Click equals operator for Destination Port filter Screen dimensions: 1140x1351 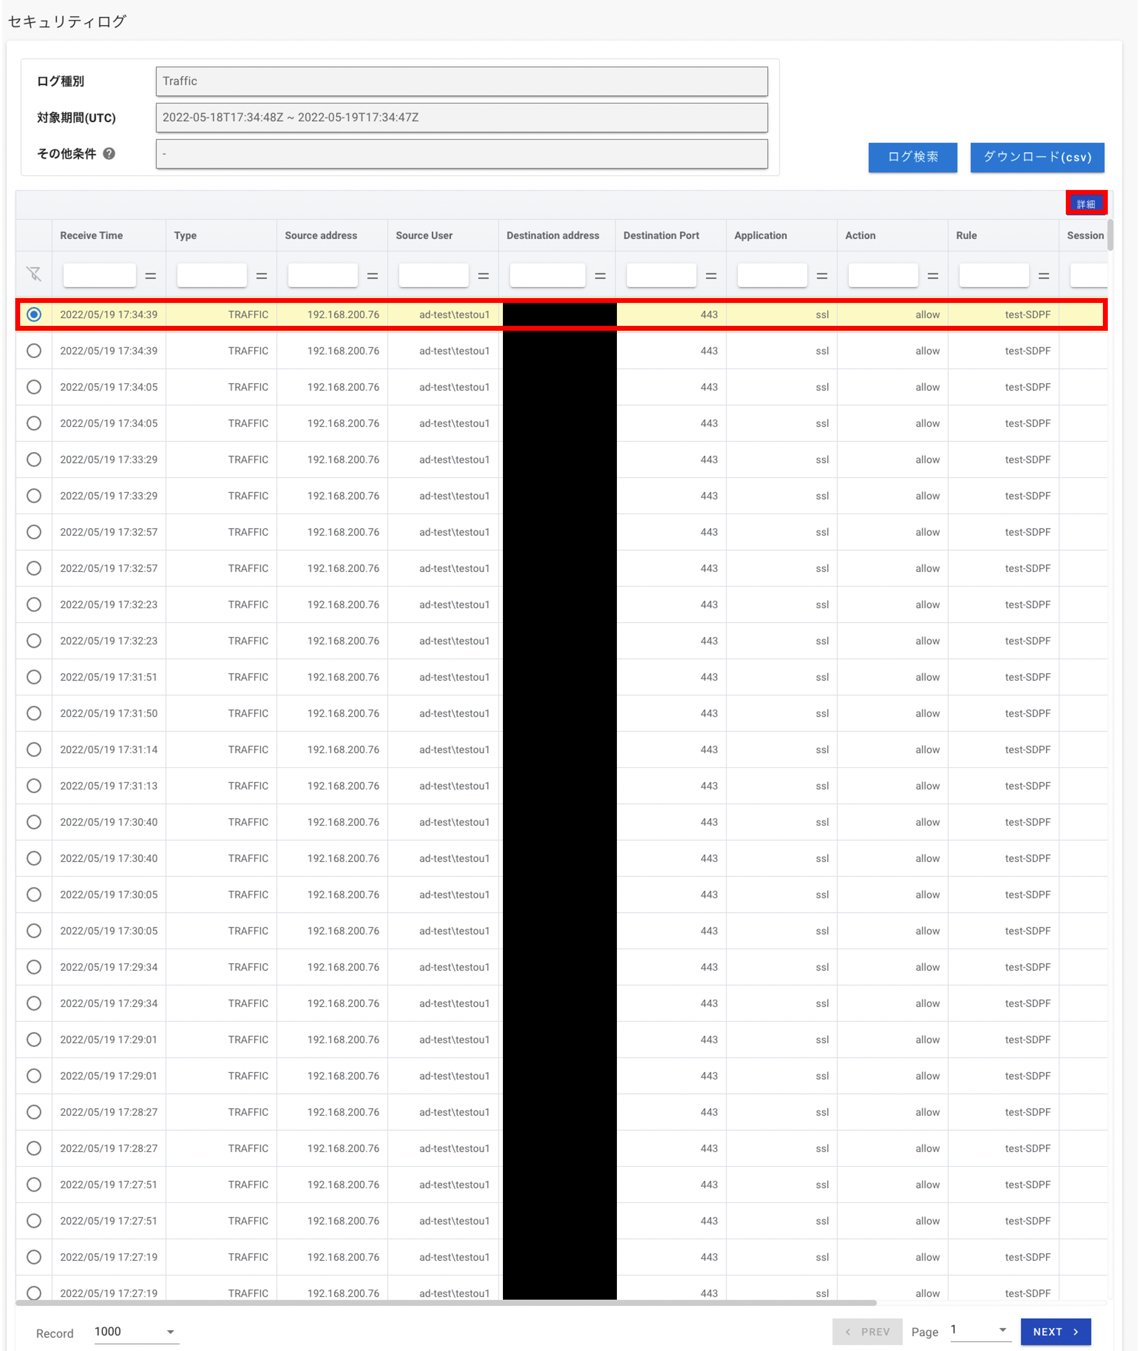coord(711,276)
